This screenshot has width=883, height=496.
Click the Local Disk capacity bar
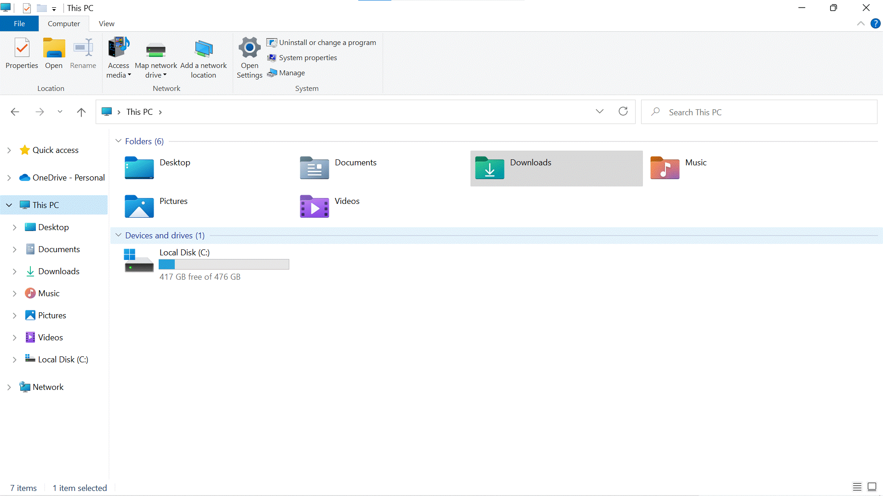coord(224,264)
